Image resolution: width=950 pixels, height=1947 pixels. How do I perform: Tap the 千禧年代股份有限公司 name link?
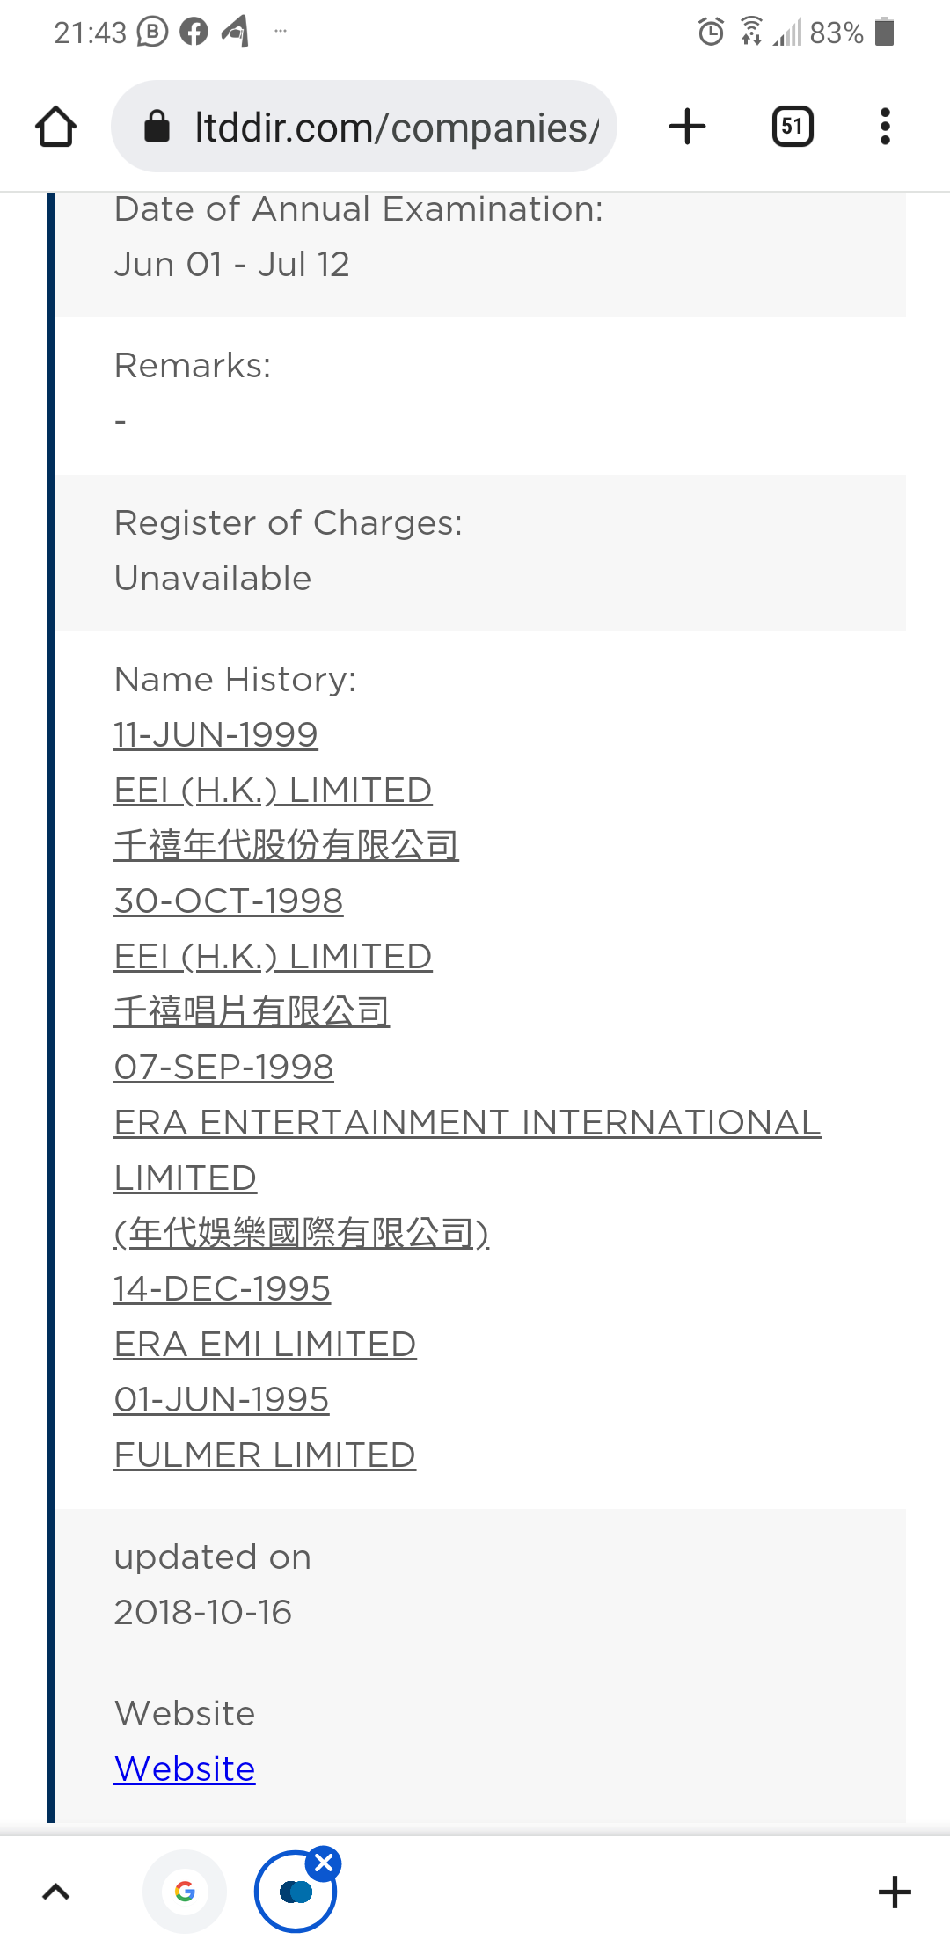pos(287,845)
